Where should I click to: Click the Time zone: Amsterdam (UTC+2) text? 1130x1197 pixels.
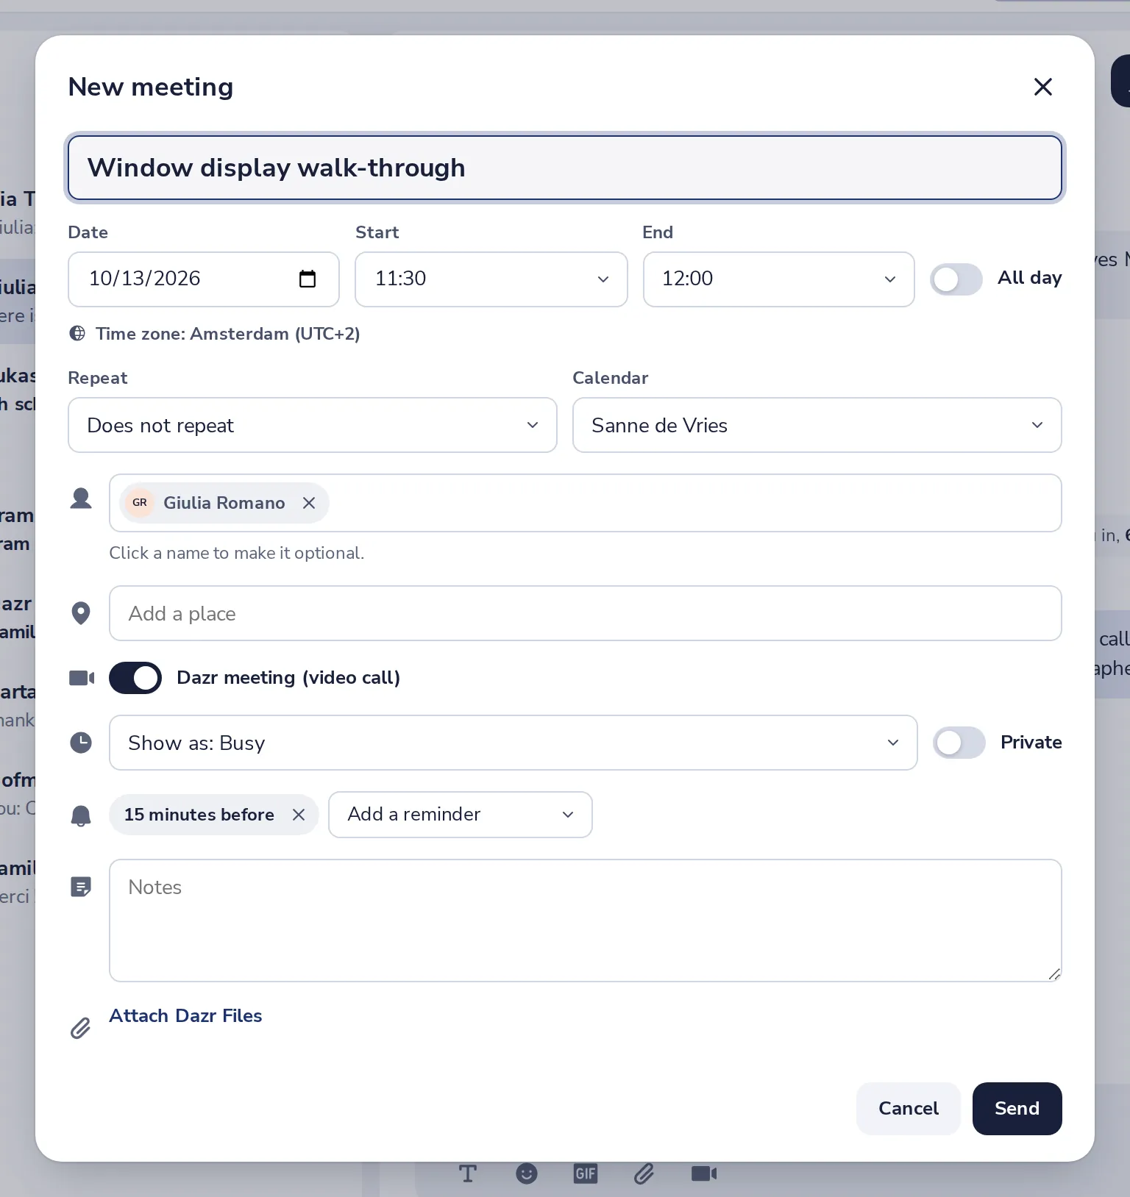click(227, 334)
